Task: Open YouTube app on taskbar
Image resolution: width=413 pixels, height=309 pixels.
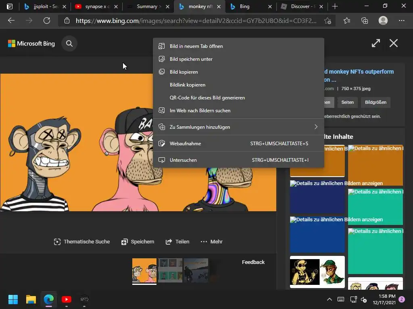Action: click(x=67, y=299)
